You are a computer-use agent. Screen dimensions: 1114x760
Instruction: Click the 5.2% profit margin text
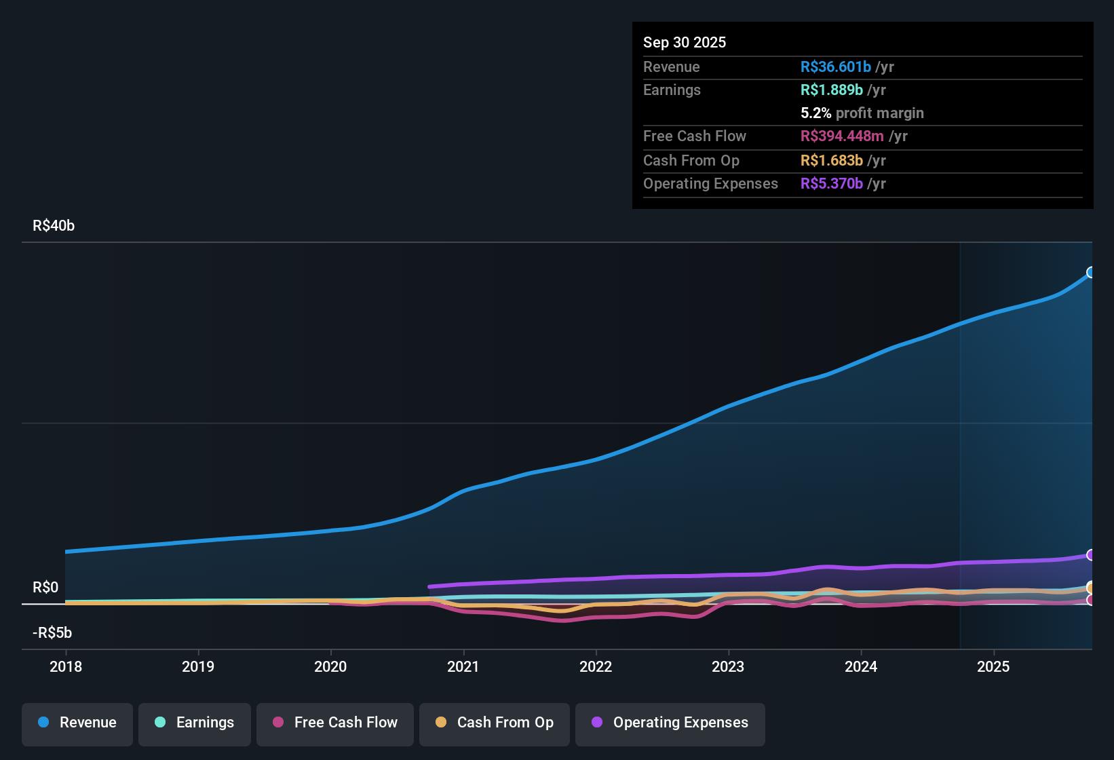pos(862,113)
